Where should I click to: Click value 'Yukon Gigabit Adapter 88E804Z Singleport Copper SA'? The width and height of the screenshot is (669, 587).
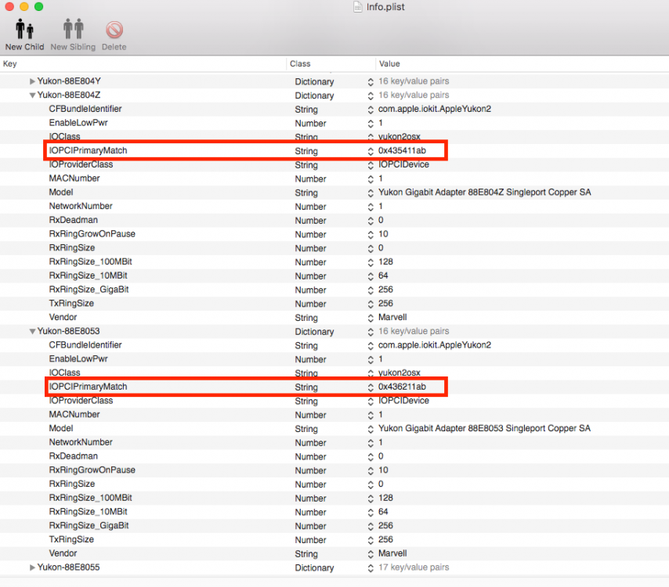(x=485, y=193)
